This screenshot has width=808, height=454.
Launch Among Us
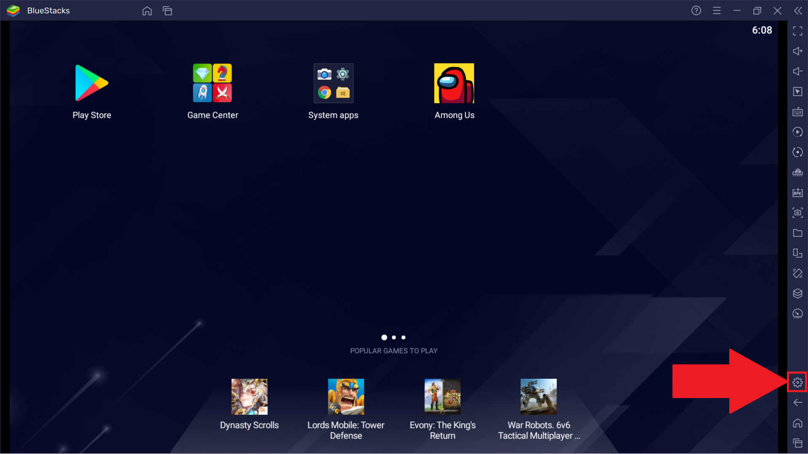[454, 83]
